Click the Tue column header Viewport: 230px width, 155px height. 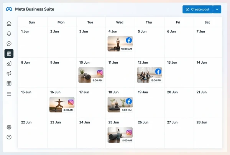(90, 22)
